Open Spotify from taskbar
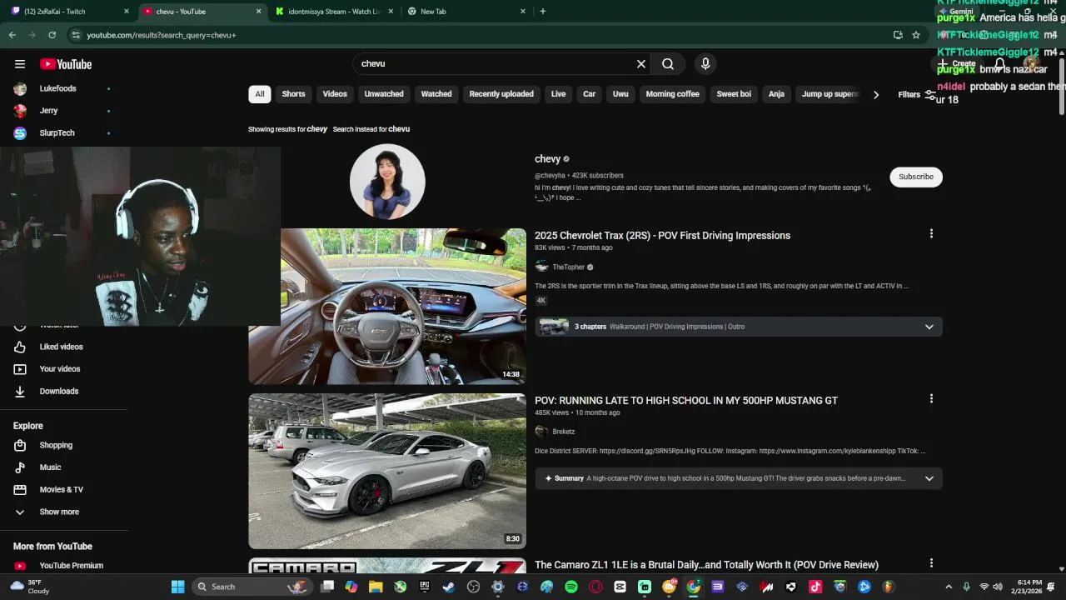Image resolution: width=1066 pixels, height=600 pixels. pos(571,587)
